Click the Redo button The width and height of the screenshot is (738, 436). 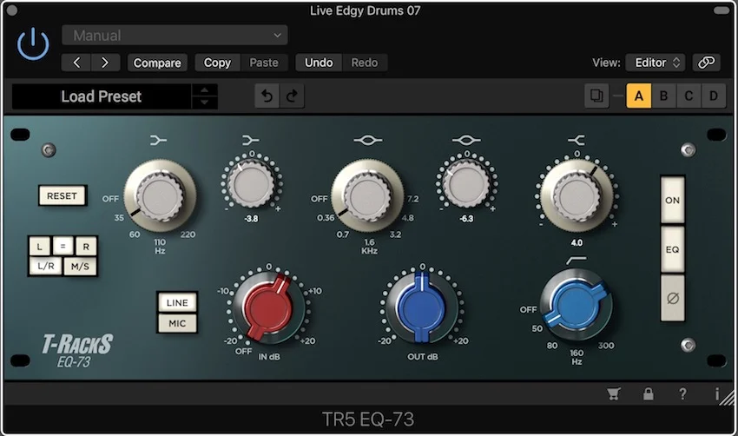(x=365, y=63)
